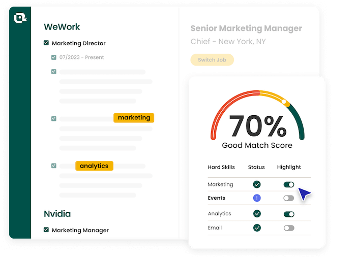Click the app logo in the green sidebar

pos(20,18)
